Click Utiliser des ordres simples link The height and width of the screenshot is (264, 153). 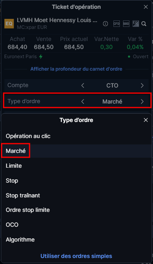click(76, 256)
